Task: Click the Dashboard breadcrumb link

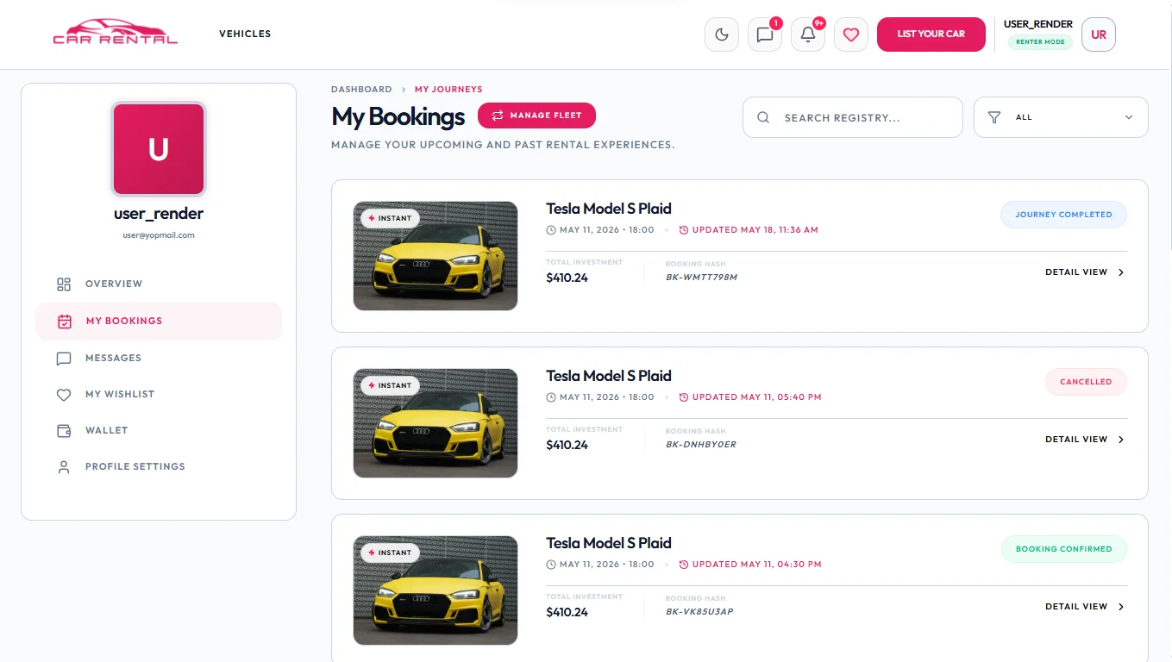Action: [361, 89]
